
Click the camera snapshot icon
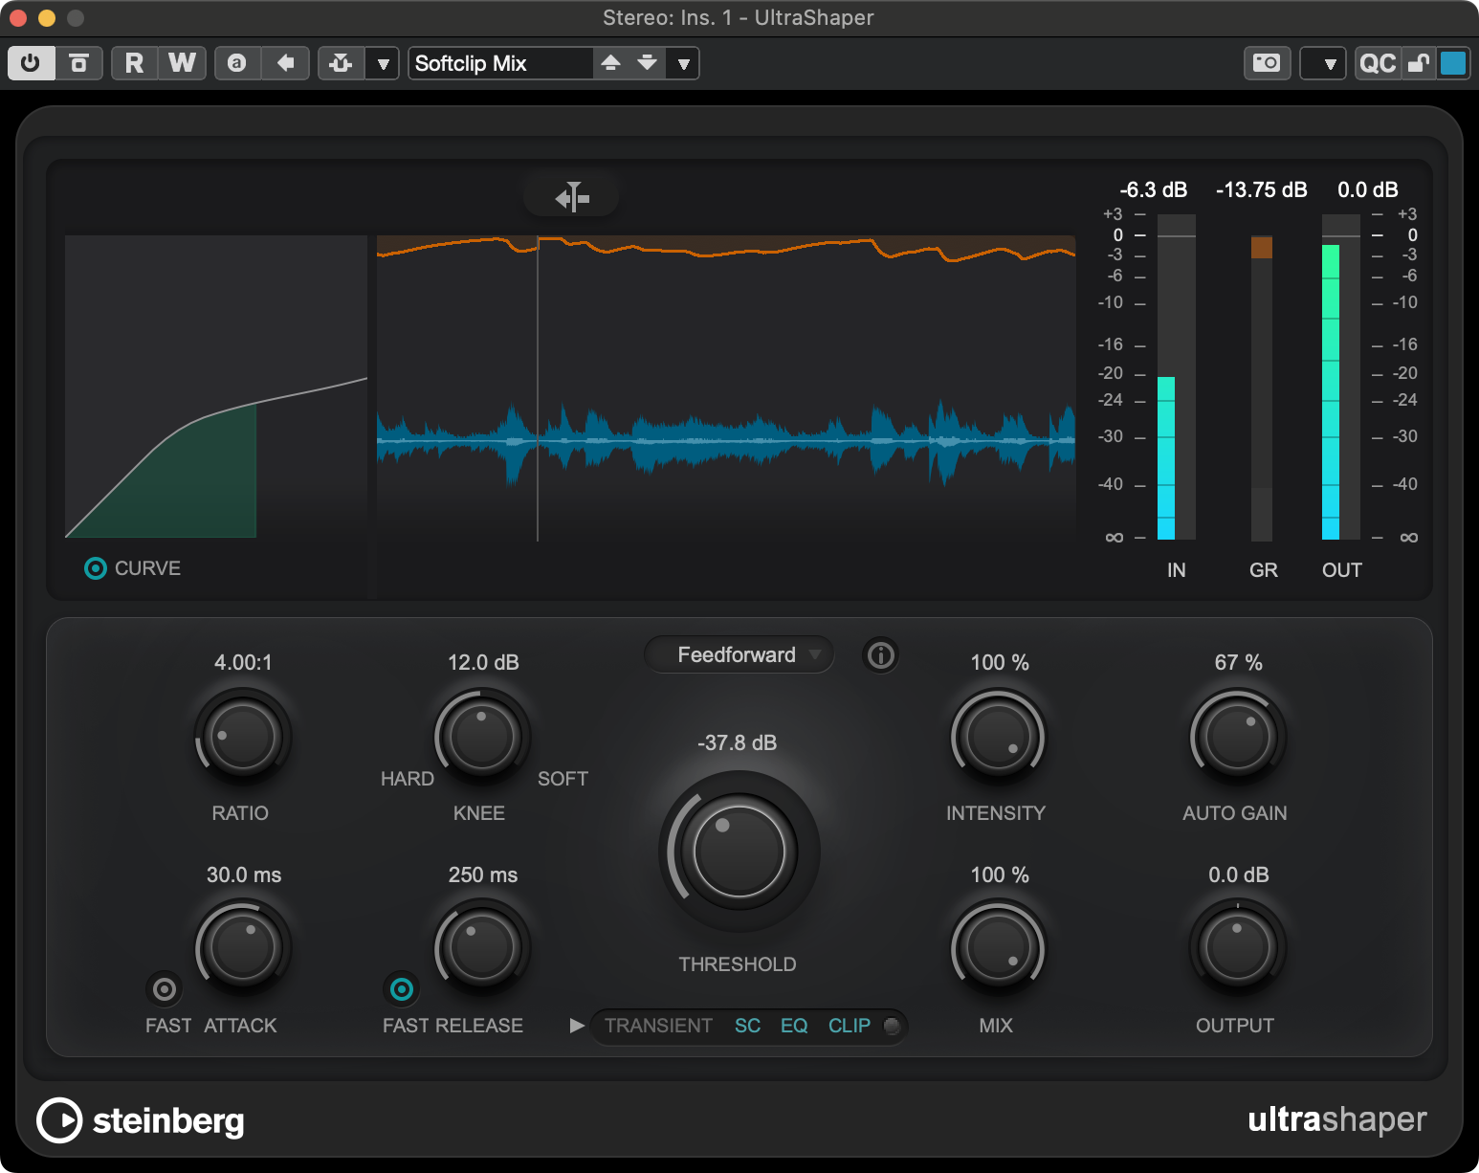pyautogui.click(x=1266, y=63)
